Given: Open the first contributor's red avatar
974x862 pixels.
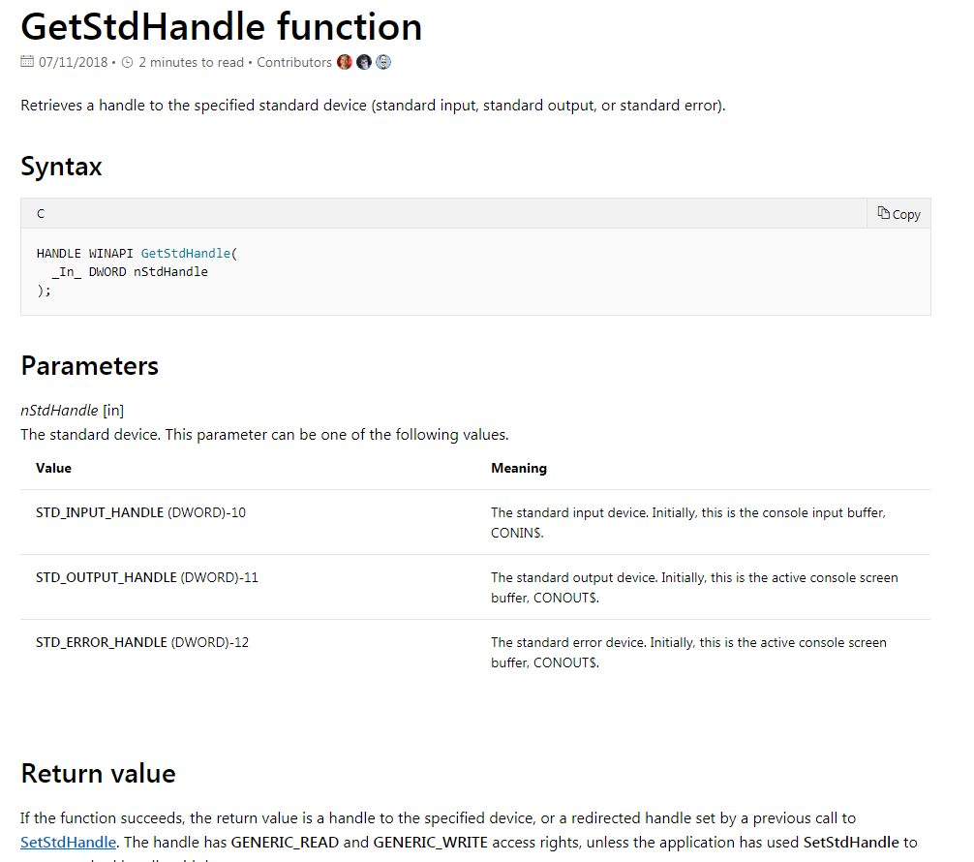Looking at the screenshot, I should 345,62.
